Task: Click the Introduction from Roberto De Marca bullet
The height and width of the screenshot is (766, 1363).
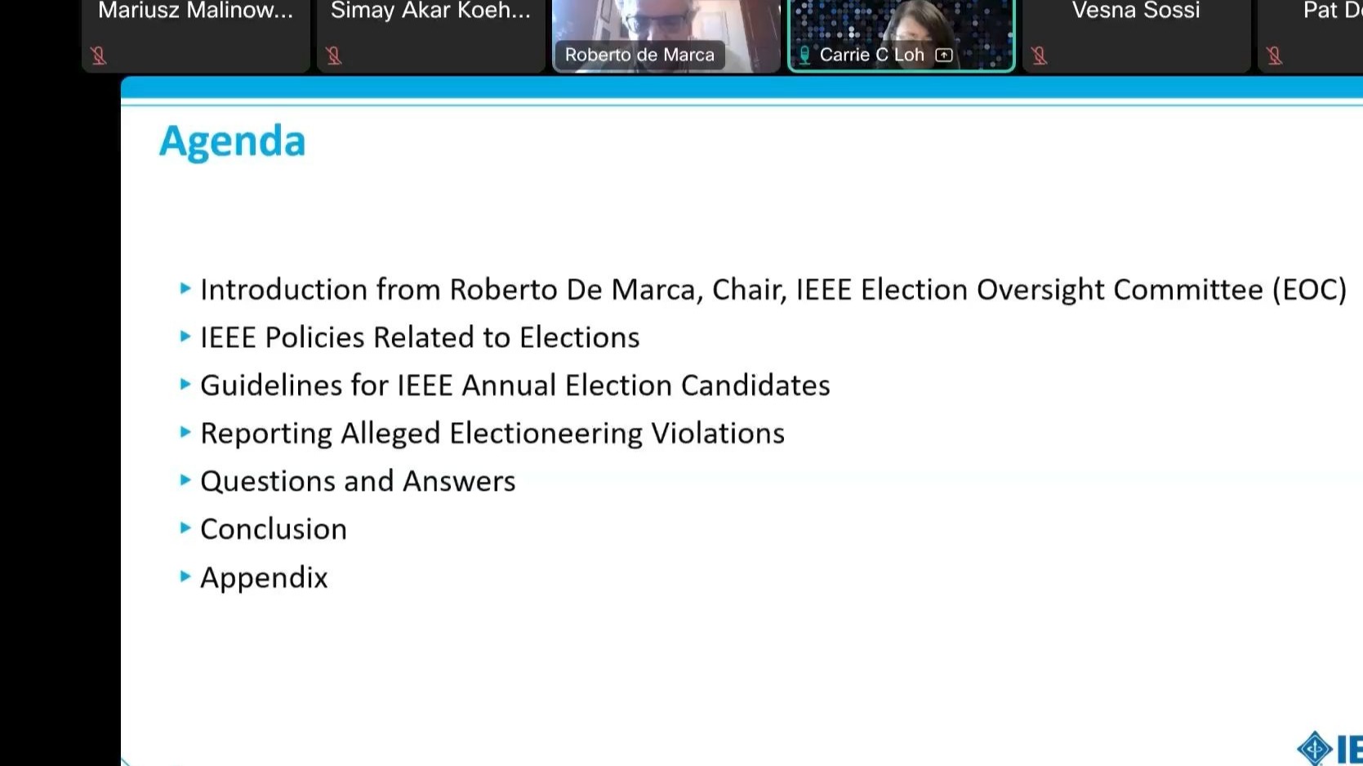Action: pyautogui.click(x=773, y=290)
